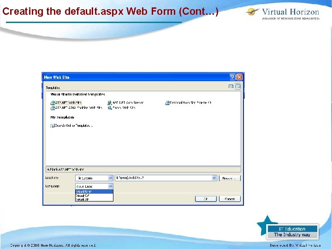Viewport: 332px width, 249px height.
Task: Click the IT Education star badge
Action: tap(288, 228)
